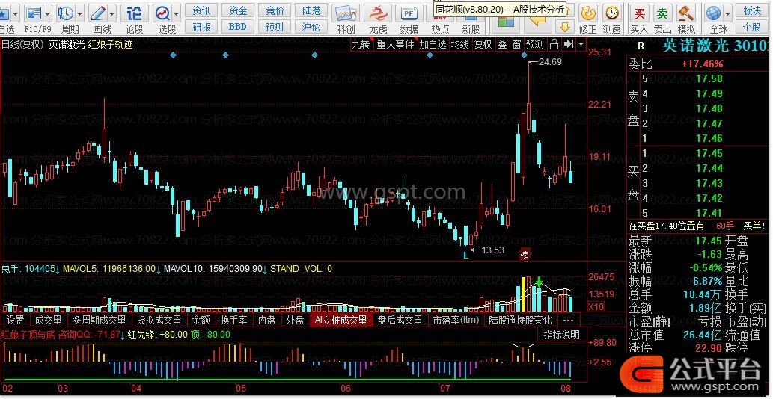
Task: Click the 资金 capital flow button
Action: (238, 10)
